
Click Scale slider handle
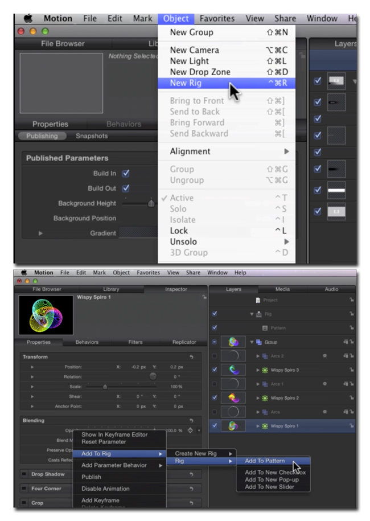click(105, 387)
